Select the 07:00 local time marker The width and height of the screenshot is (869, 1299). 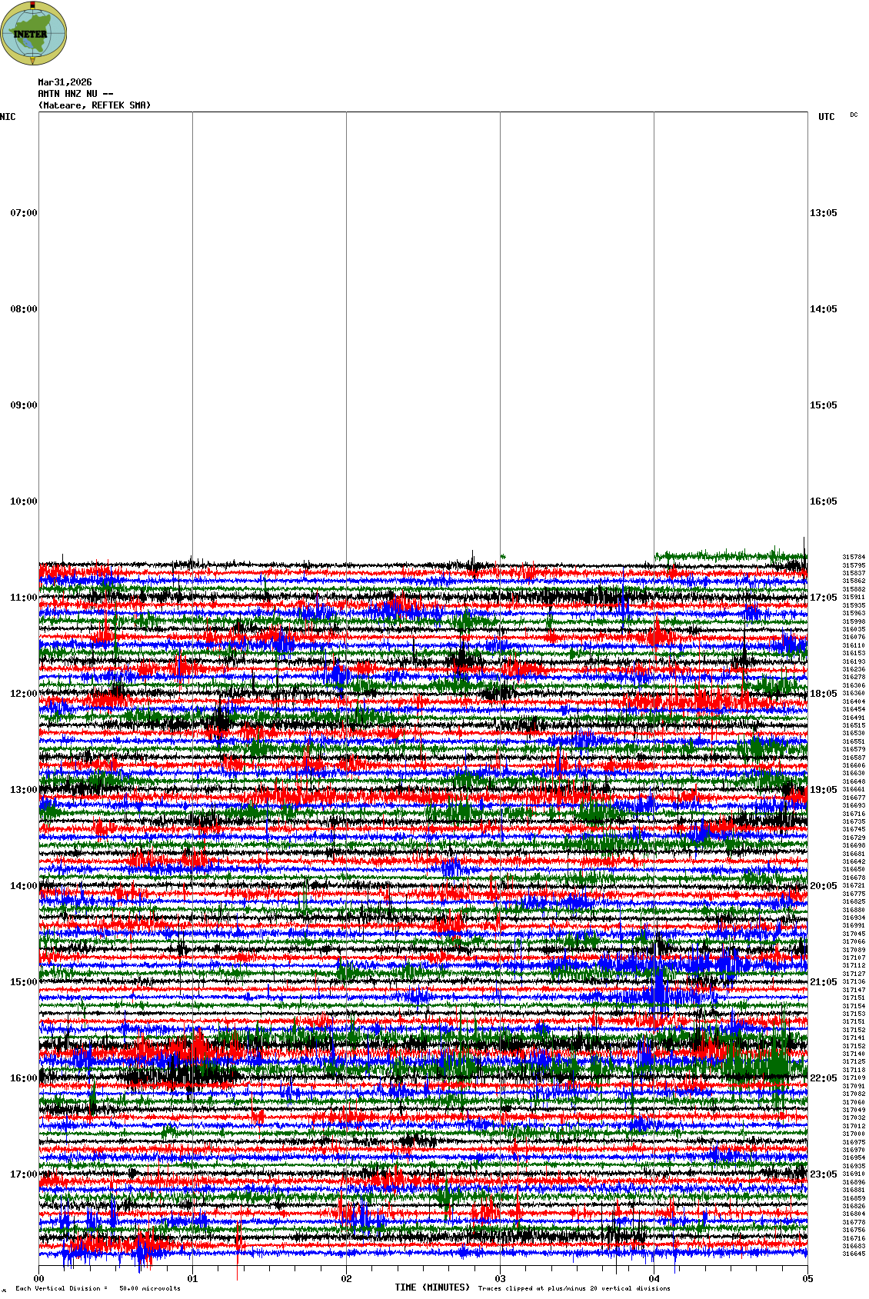[23, 213]
